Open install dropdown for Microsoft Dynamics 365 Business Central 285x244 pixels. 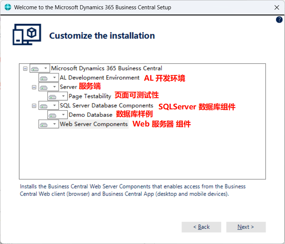pyautogui.click(x=40, y=68)
